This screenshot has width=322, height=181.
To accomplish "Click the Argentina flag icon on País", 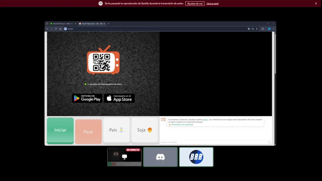I will (121, 130).
